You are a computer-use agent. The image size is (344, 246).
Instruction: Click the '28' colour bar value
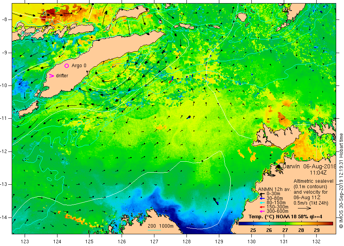click(301, 230)
